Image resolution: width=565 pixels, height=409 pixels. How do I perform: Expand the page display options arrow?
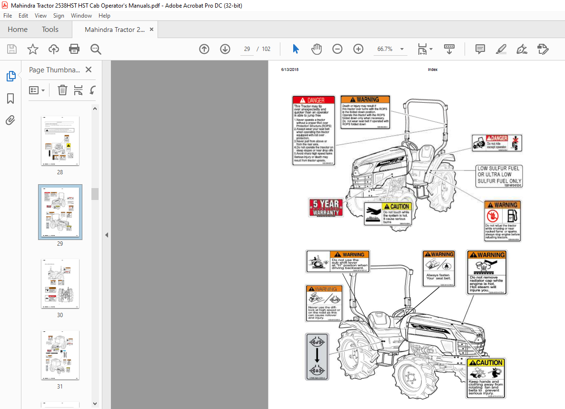click(x=431, y=49)
